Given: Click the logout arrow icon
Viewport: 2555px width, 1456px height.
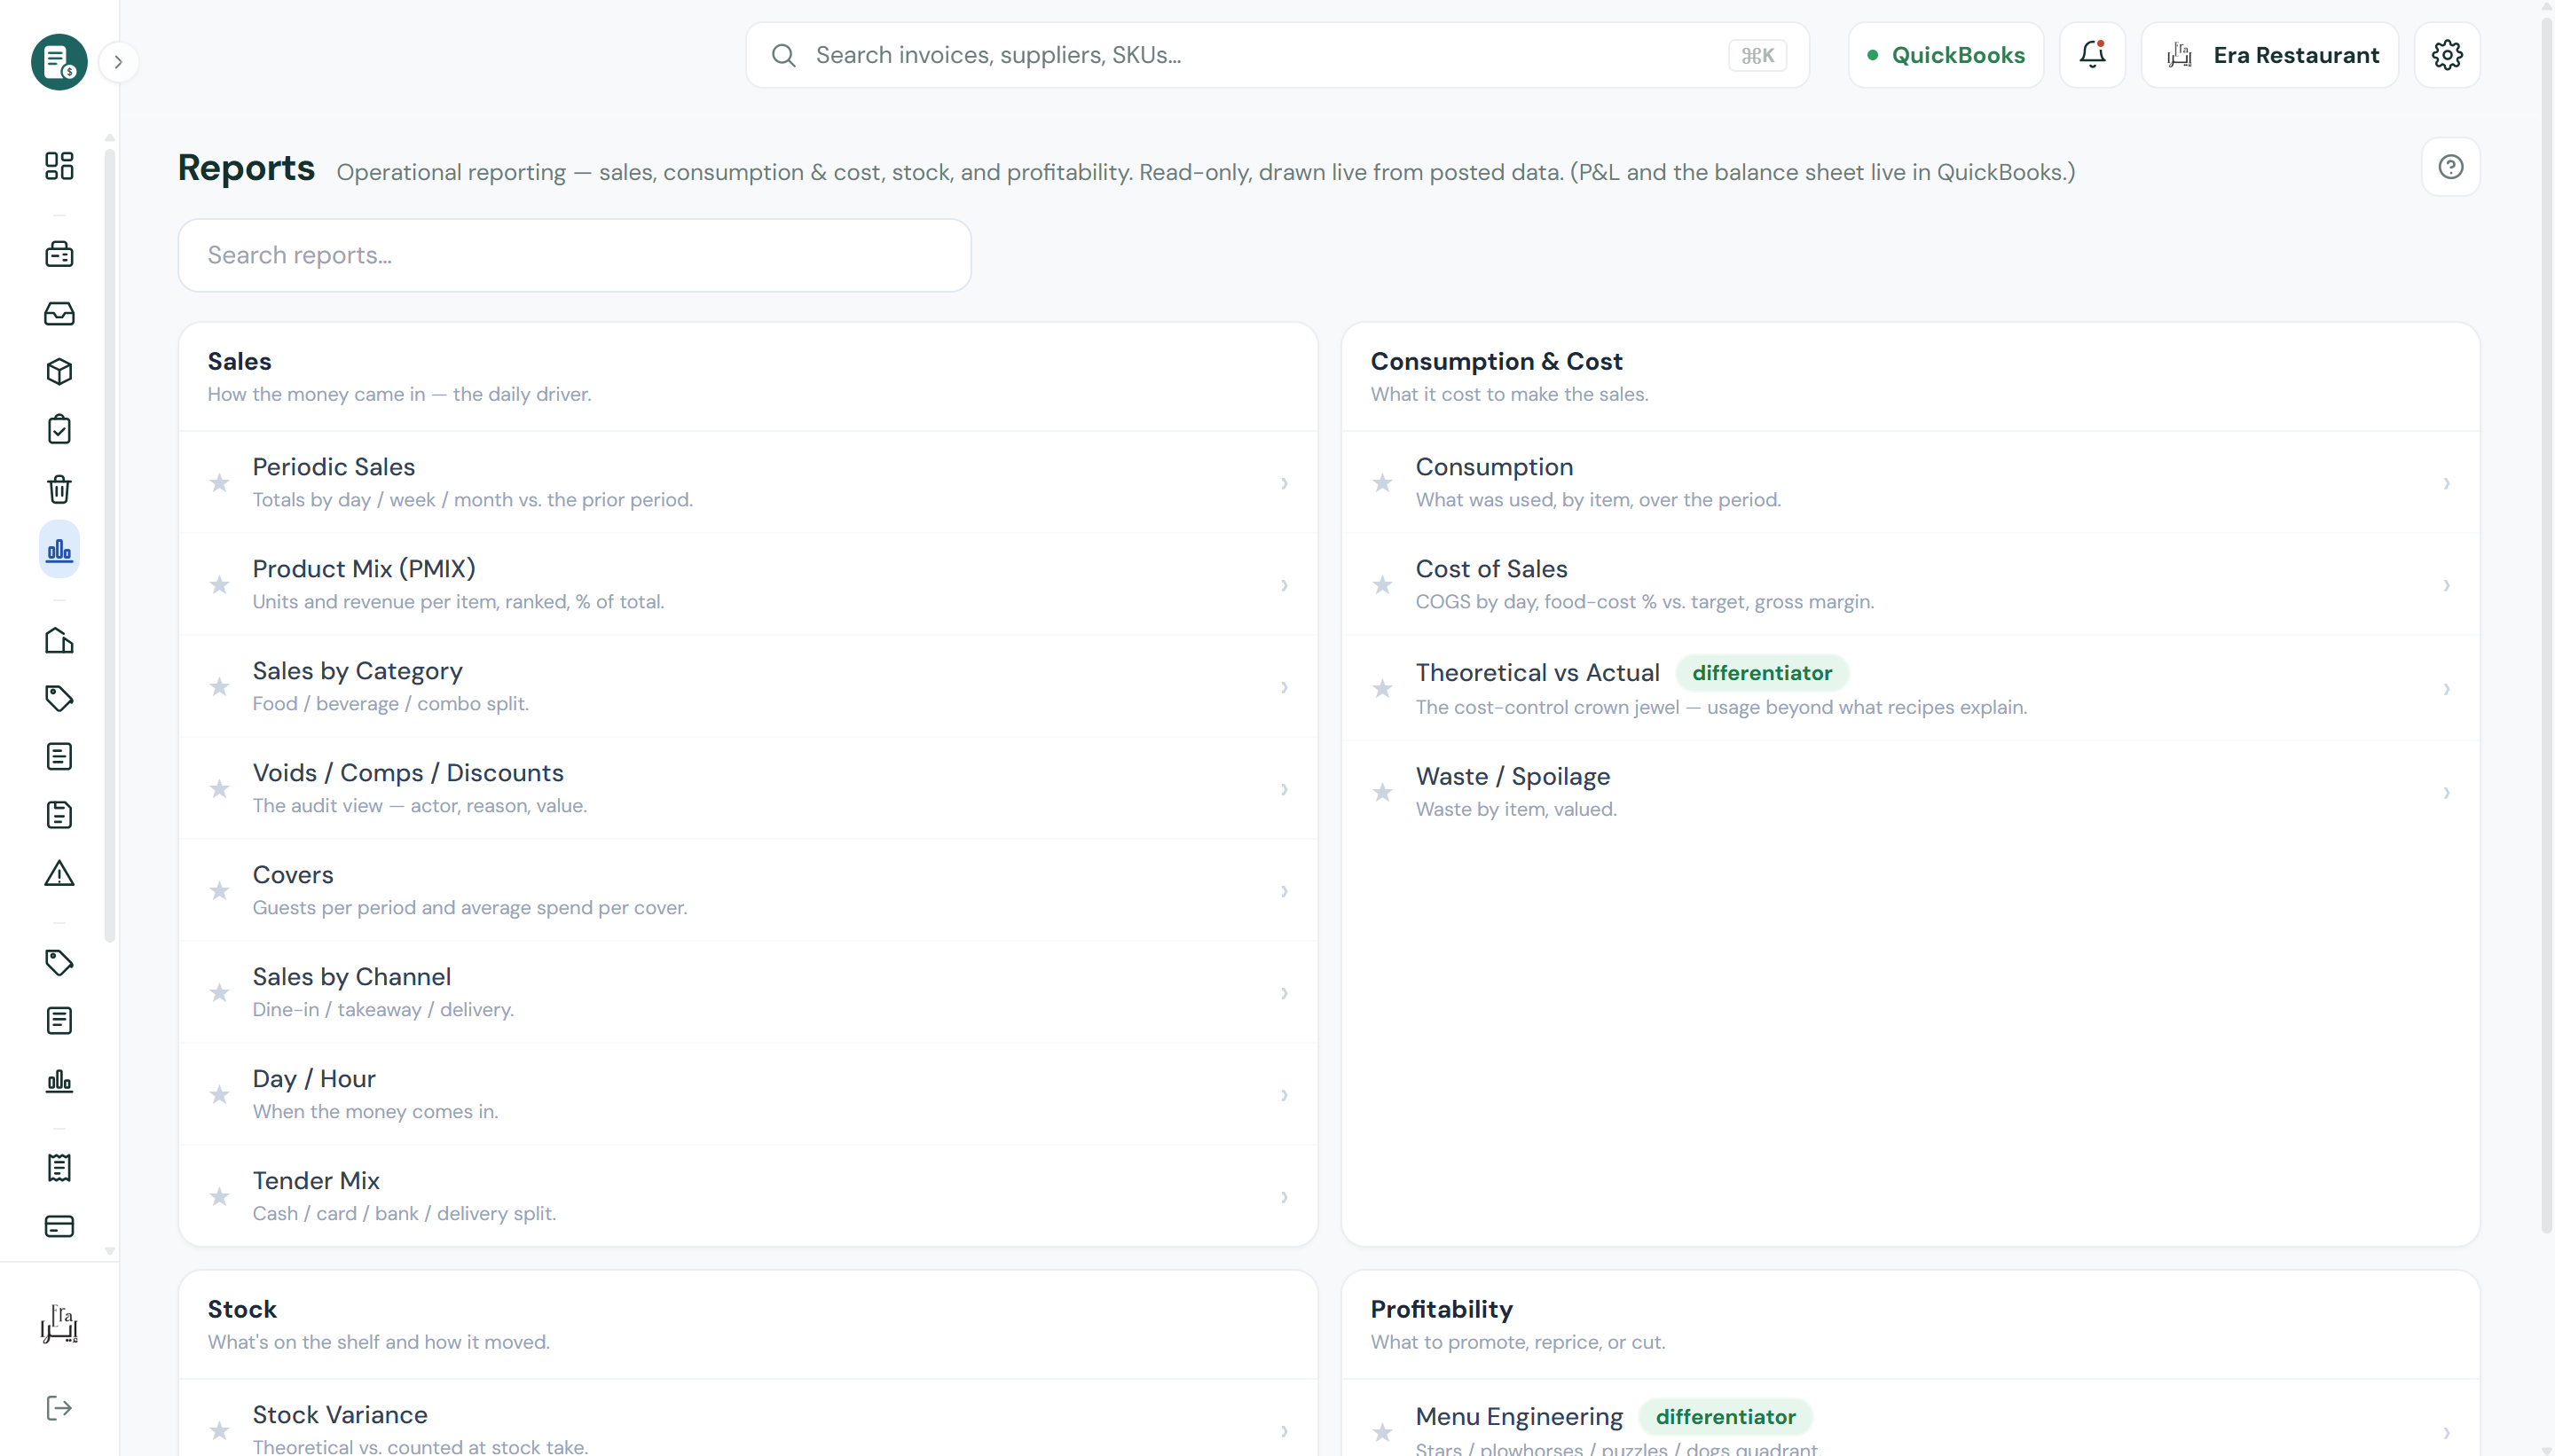Looking at the screenshot, I should coord(59,1408).
